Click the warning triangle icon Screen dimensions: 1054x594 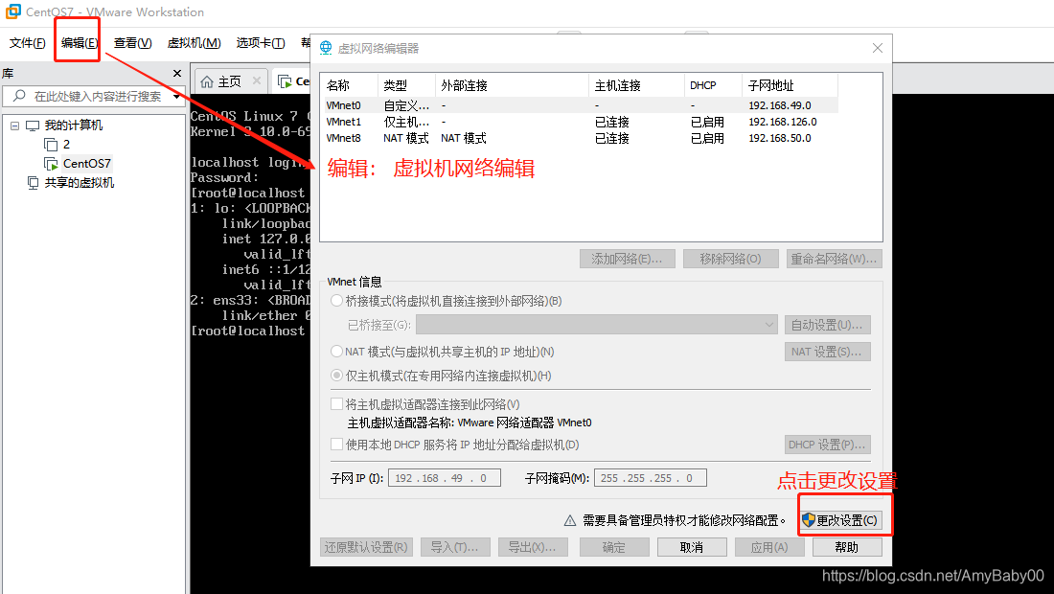[570, 521]
